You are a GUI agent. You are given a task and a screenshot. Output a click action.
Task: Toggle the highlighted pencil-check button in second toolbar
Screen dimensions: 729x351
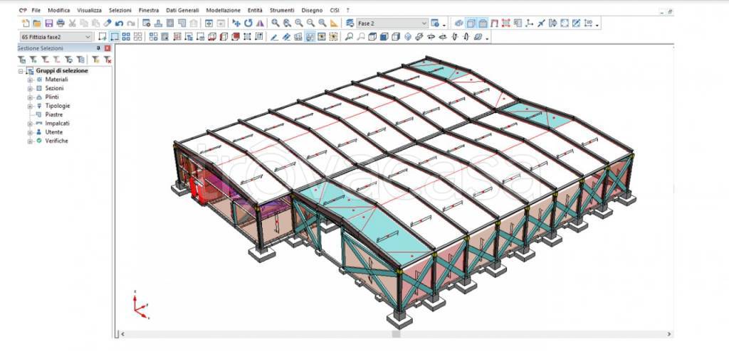[x=310, y=37]
